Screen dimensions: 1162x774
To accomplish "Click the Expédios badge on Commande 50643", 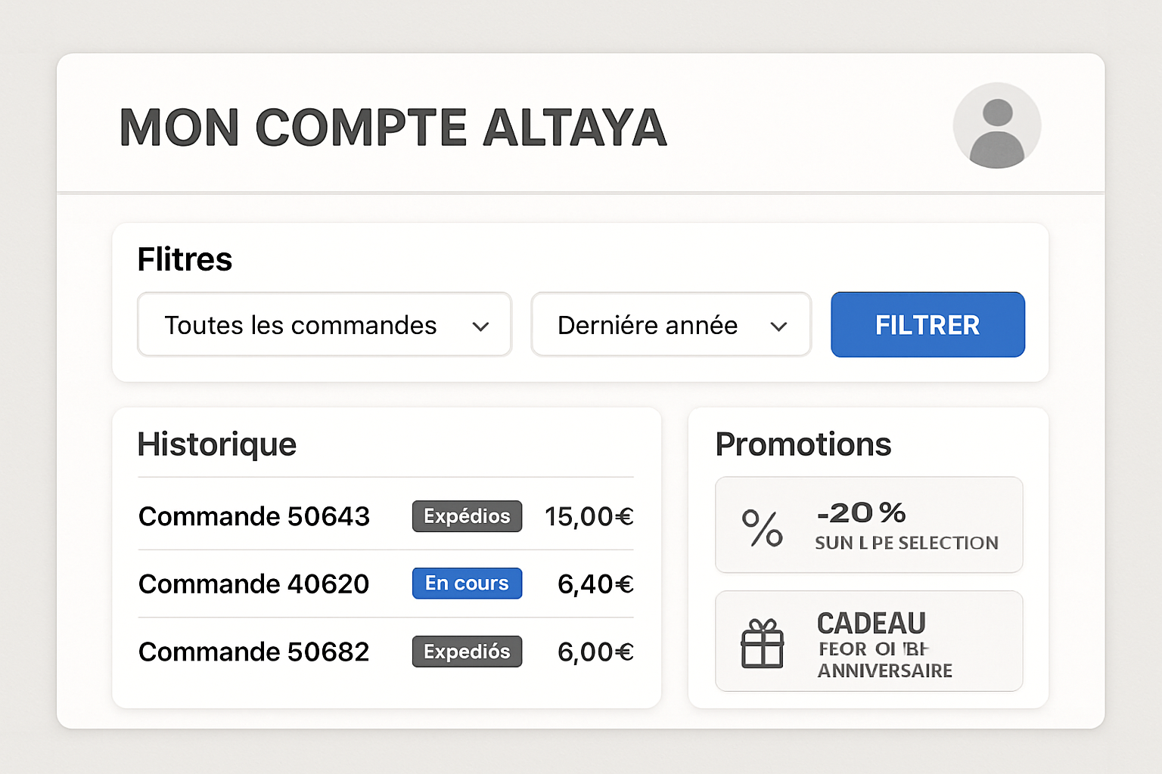I will pyautogui.click(x=467, y=516).
